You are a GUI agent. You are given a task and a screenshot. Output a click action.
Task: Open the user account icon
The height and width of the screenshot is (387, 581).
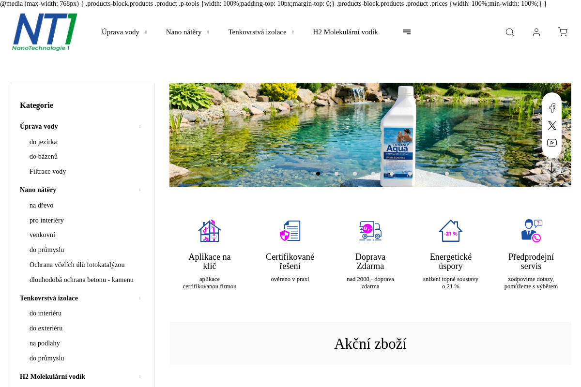[x=536, y=32]
